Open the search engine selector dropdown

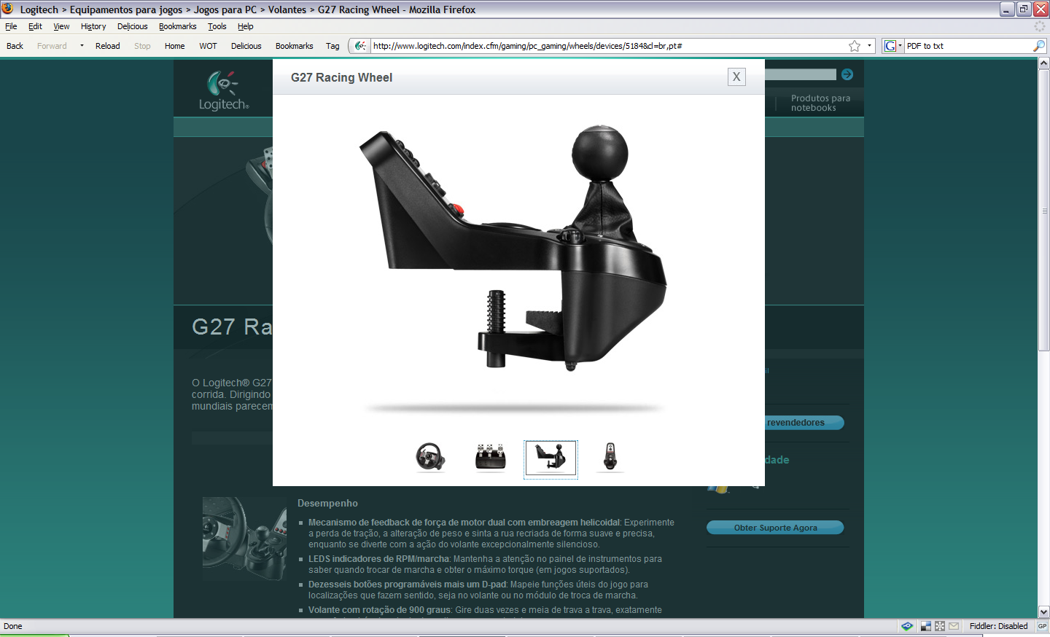click(893, 46)
